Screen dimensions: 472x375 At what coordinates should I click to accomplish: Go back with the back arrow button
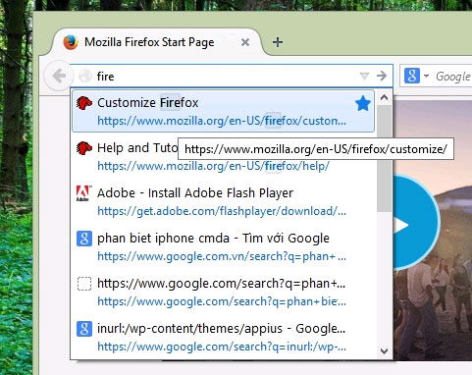click(59, 76)
